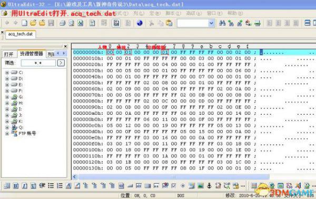The image size is (316, 199).
Task: Click the New File icon in toolbar
Action: click(x=24, y=23)
